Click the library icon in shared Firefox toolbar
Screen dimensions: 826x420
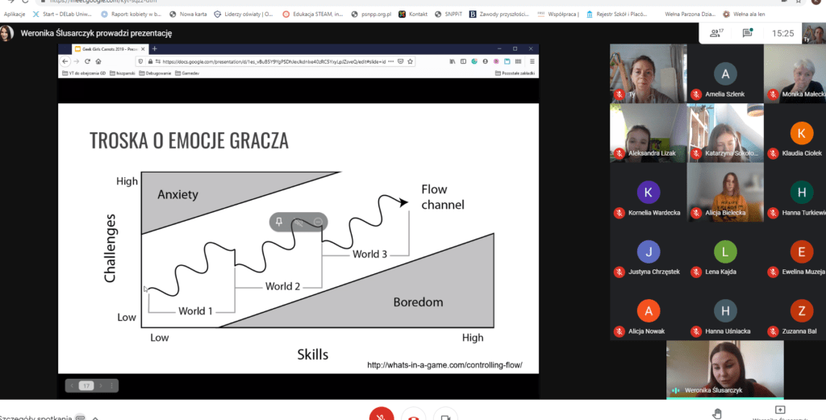(x=452, y=61)
